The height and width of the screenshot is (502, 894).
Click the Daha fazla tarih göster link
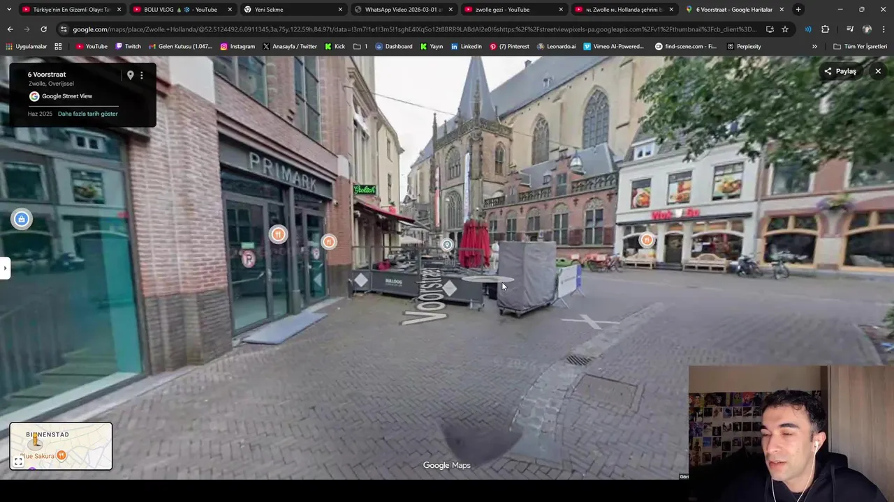[x=88, y=114]
